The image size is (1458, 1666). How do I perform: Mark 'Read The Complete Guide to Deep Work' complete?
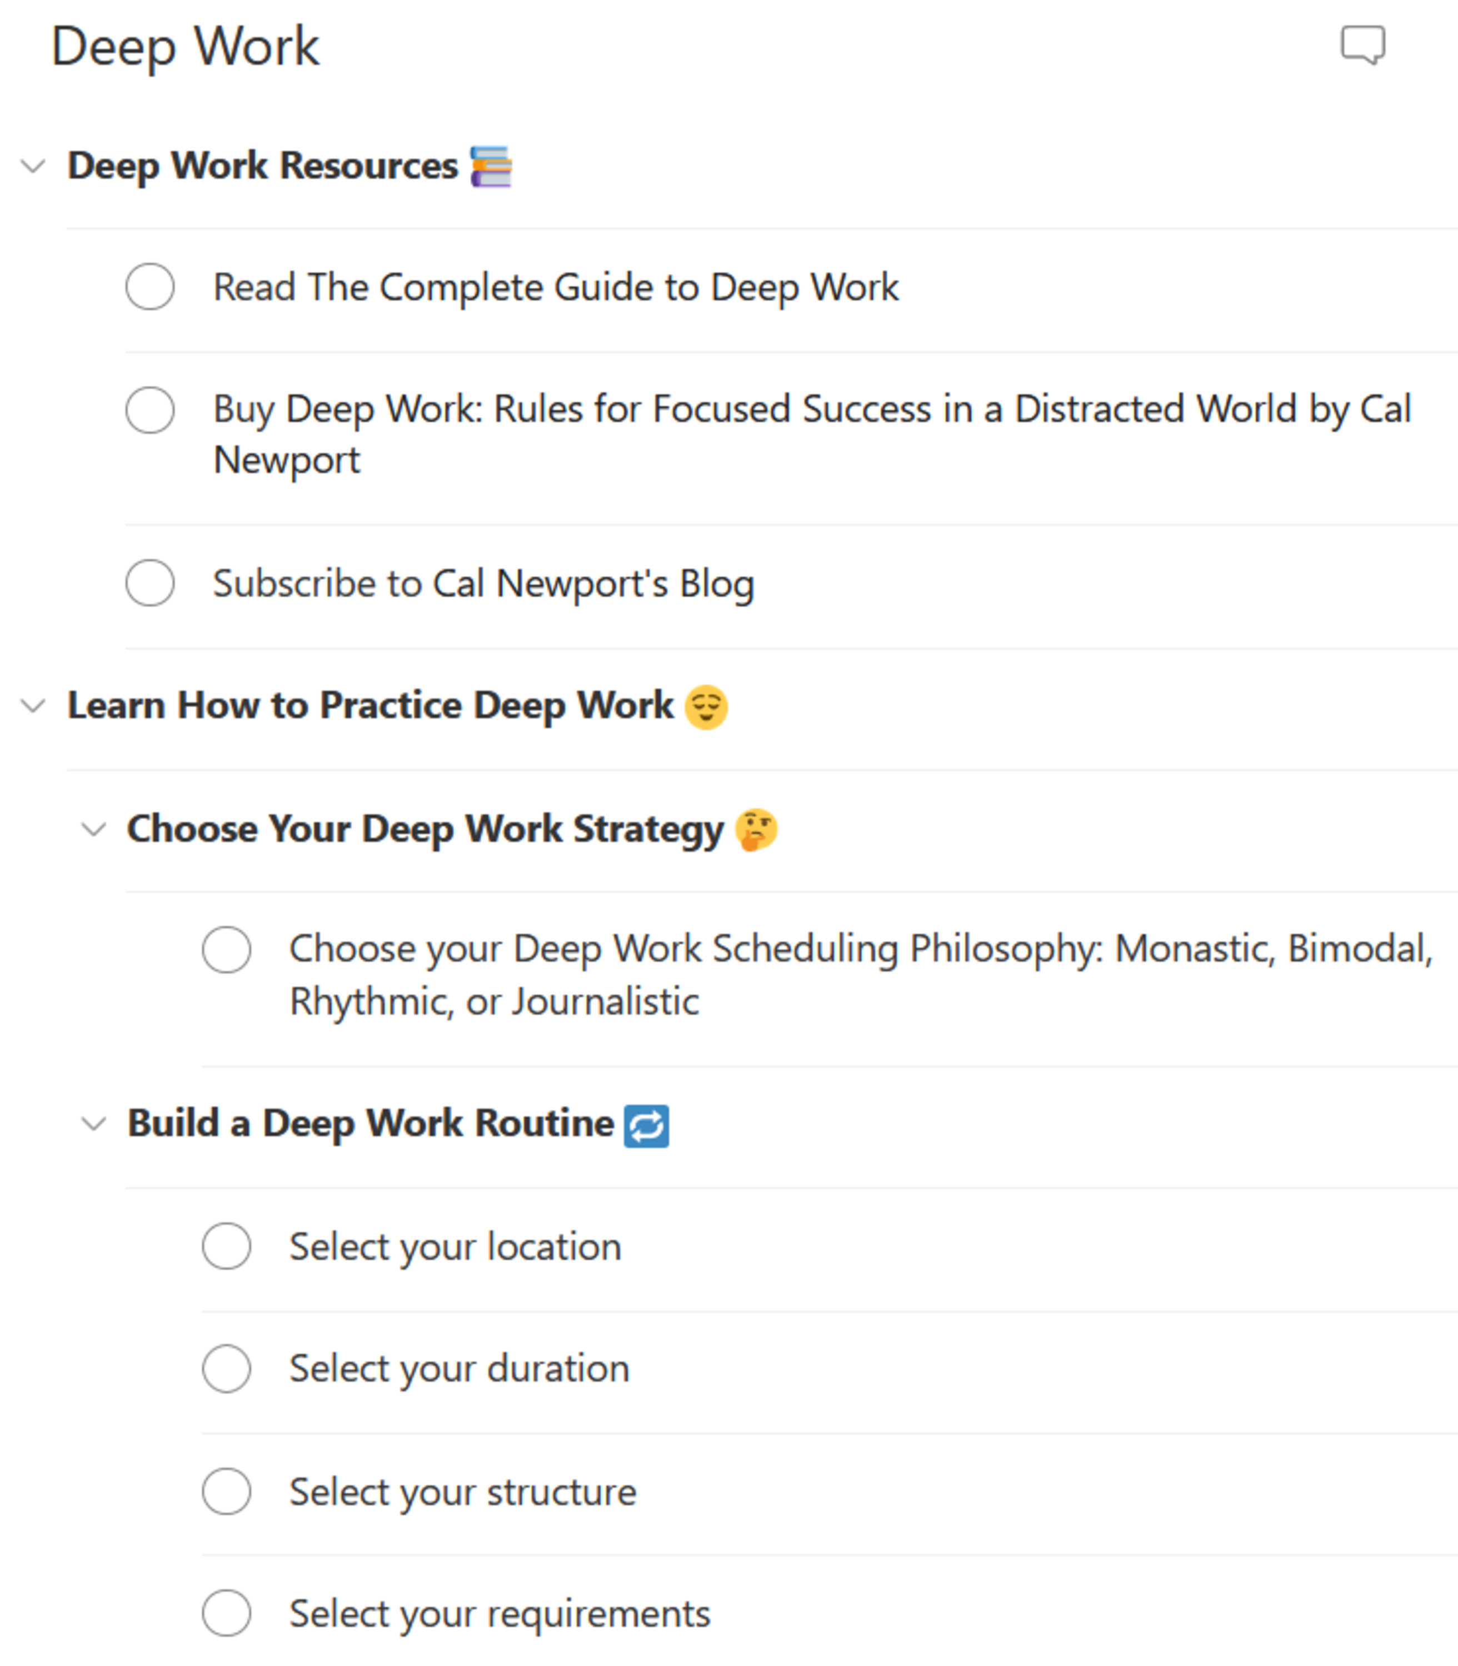[151, 287]
